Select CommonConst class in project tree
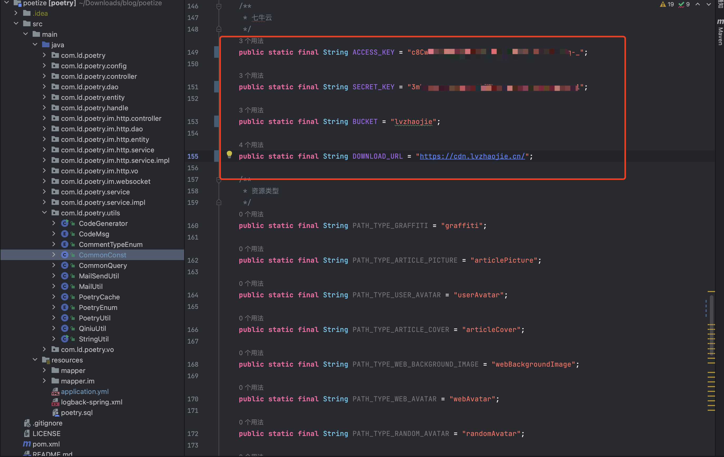Image resolution: width=724 pixels, height=457 pixels. (x=102, y=255)
